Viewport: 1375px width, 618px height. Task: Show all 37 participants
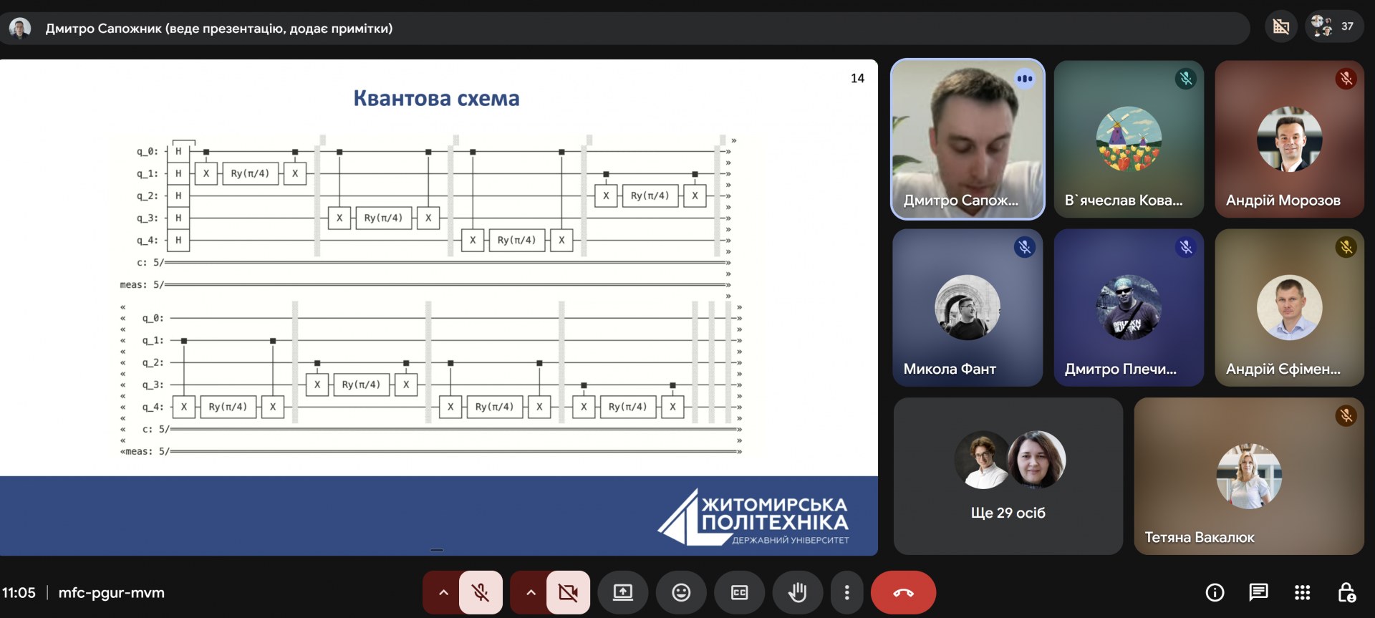tap(1333, 26)
